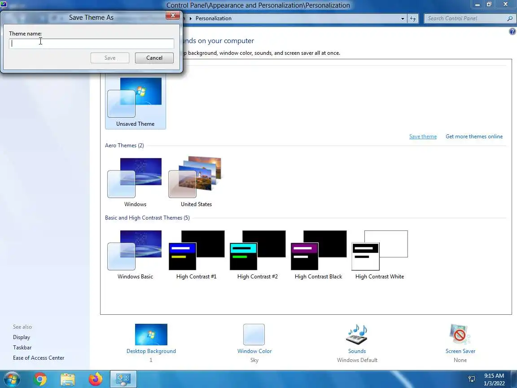Screen dimensions: 517x388
Task: Launch Google Chrome from the taskbar
Action: click(40, 379)
